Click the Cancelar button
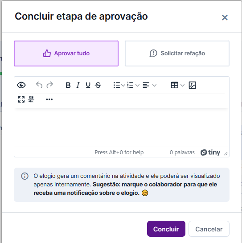This screenshot has width=242, height=243. click(x=209, y=229)
